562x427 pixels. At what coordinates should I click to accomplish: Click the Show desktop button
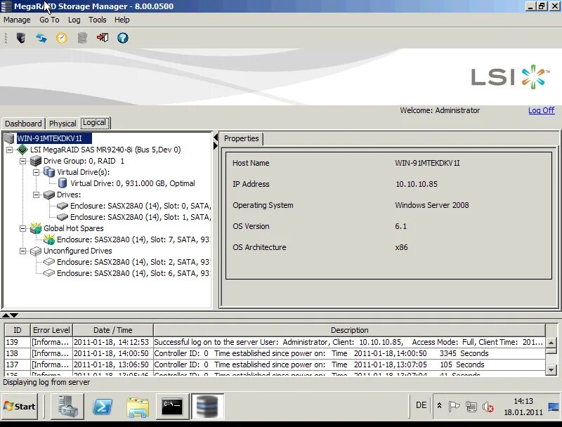(554, 407)
